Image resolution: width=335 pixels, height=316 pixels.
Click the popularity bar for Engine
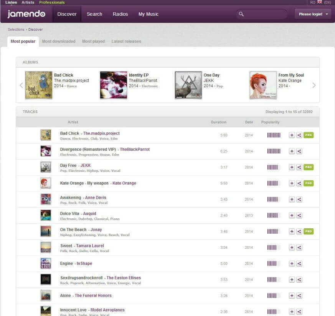274,264
